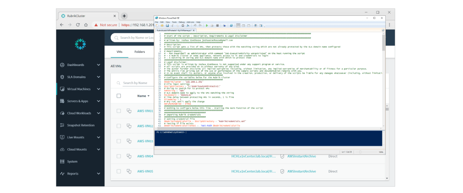Viewport: 463px width, 193px height.
Task: Click the Snapshot Retention icon
Action: click(x=62, y=125)
